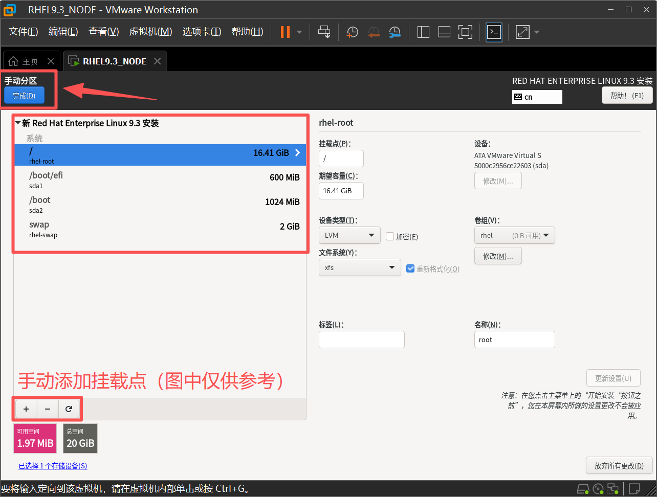Click the cn keyboard layout indicator

[537, 97]
